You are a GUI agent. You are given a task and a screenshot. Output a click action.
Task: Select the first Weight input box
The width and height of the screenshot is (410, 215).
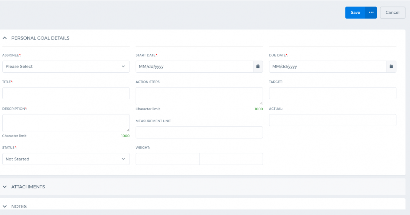(167, 159)
